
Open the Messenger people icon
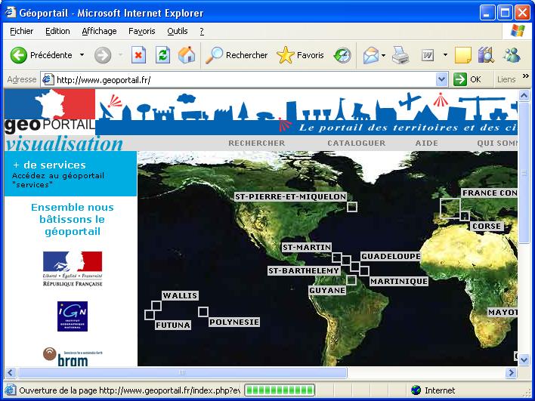pos(512,55)
